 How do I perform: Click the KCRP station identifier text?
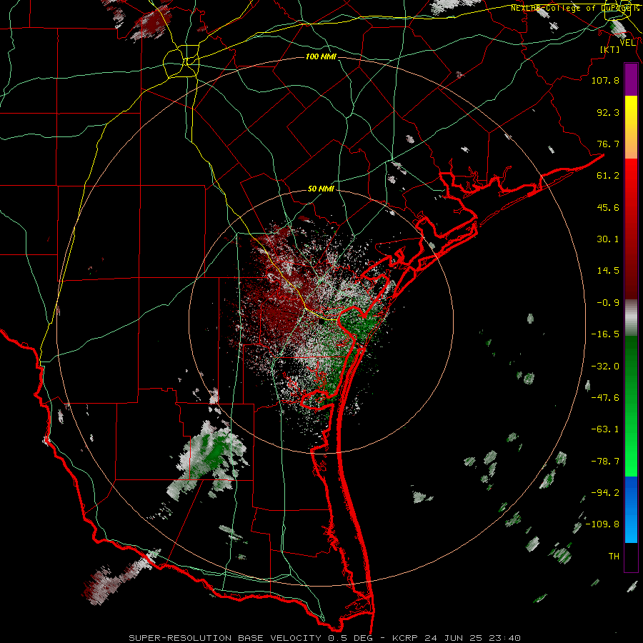point(404,638)
